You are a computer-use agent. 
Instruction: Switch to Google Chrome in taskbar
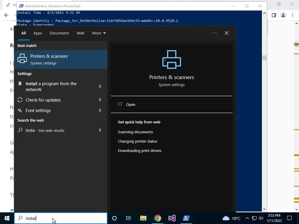(x=157, y=218)
